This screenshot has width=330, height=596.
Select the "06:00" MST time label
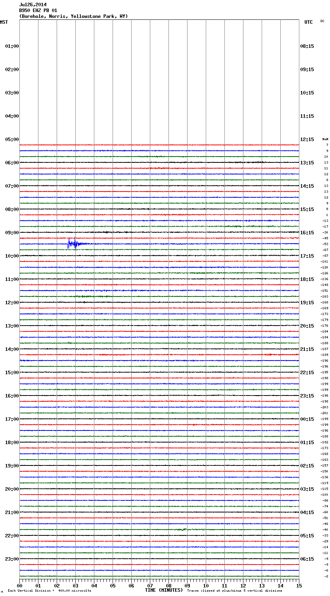pos(12,163)
